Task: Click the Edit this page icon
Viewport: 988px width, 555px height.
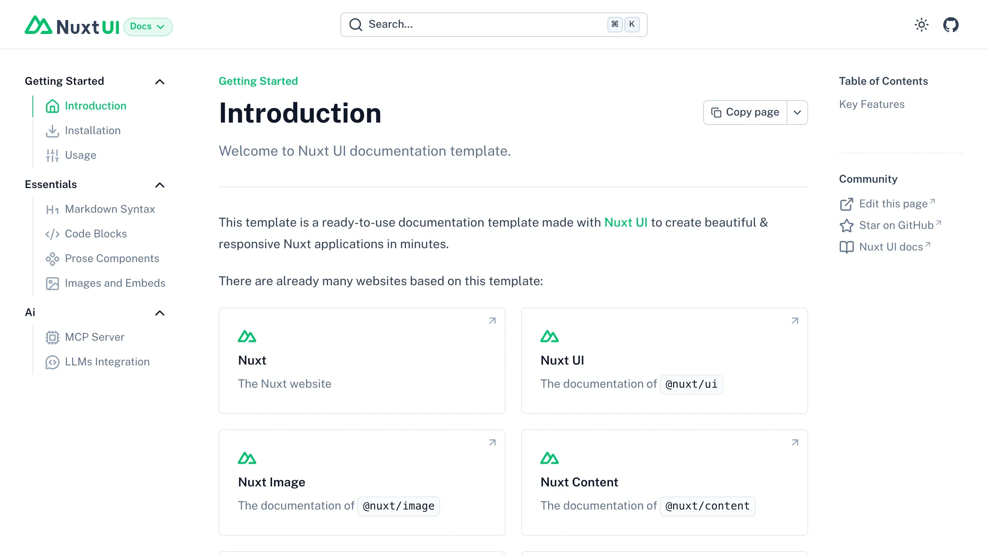Action: (846, 204)
